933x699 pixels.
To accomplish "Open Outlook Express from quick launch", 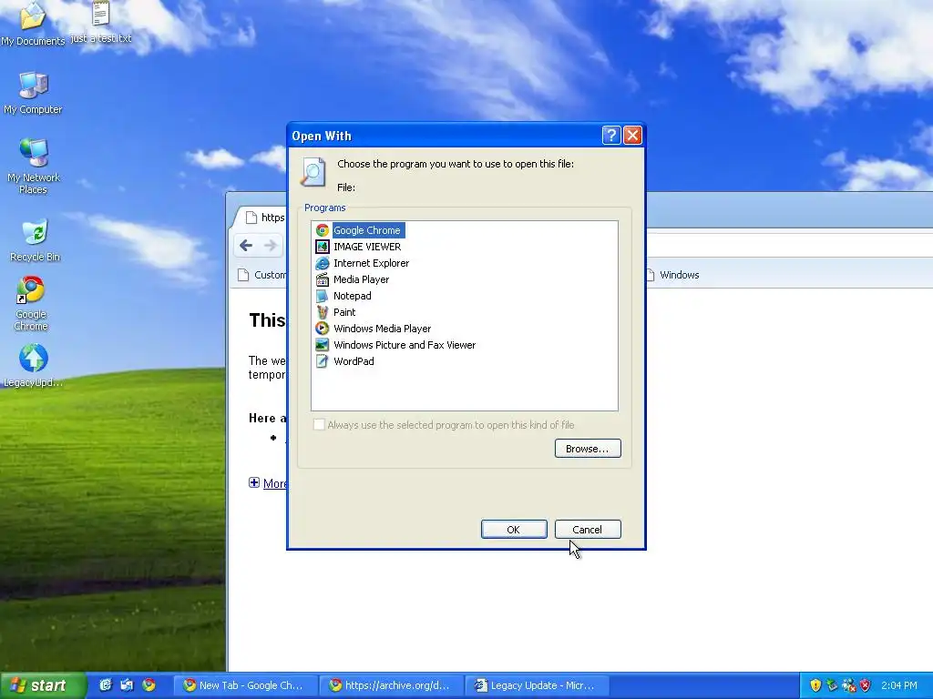I will click(x=127, y=685).
